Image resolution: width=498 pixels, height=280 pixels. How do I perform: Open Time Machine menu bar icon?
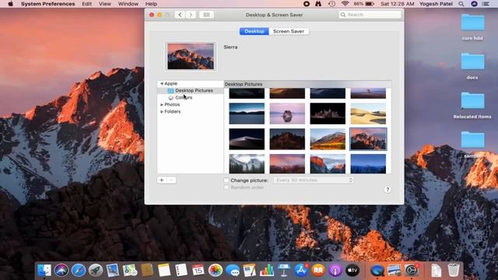331,4
